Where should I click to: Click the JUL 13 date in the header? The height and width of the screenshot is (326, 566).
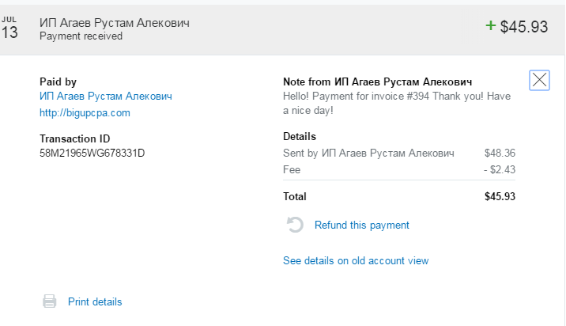point(9,28)
